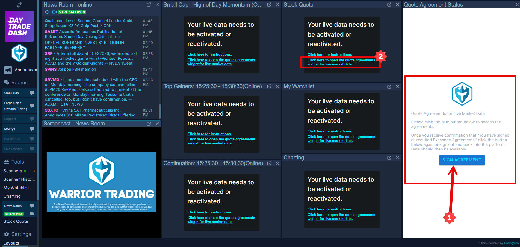
Task: Open instructions link in Charting widget
Action: click(330, 209)
